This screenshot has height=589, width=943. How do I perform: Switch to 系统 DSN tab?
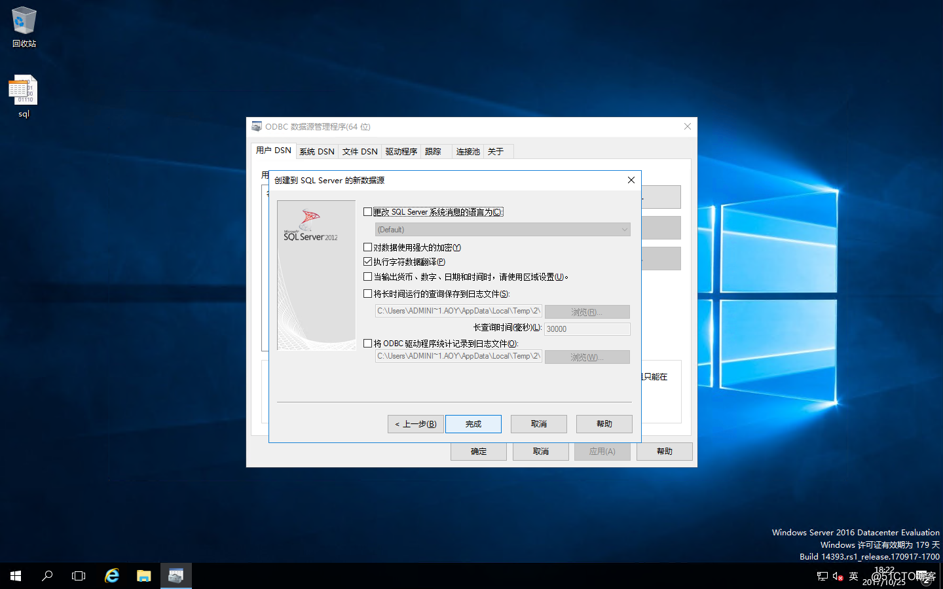click(x=317, y=151)
